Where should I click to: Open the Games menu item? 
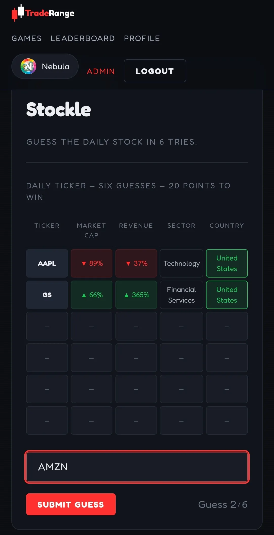point(26,38)
